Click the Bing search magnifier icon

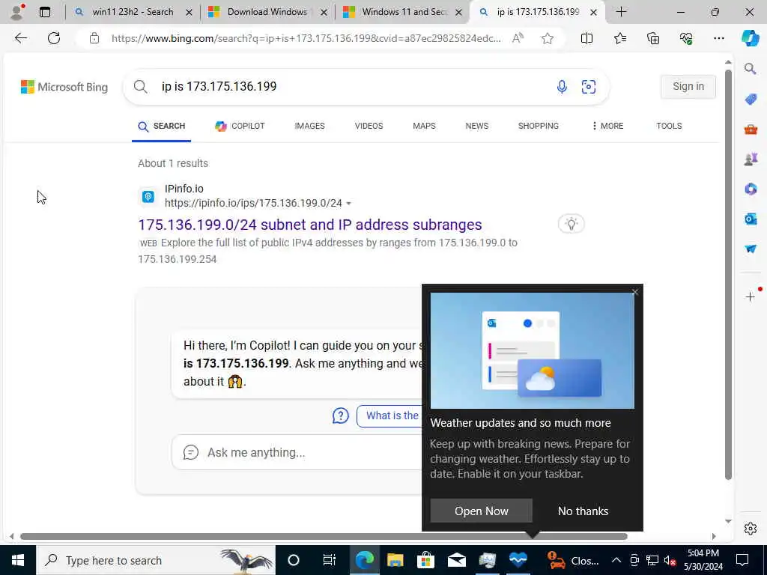(x=140, y=87)
